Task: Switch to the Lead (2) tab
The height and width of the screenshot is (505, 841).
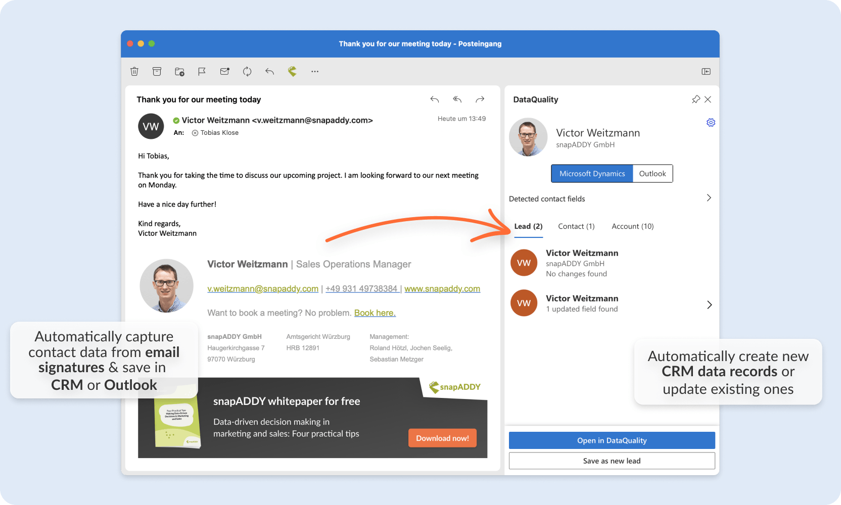Action: (x=528, y=226)
